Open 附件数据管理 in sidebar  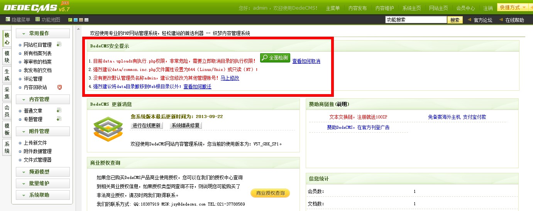[x=37, y=151]
